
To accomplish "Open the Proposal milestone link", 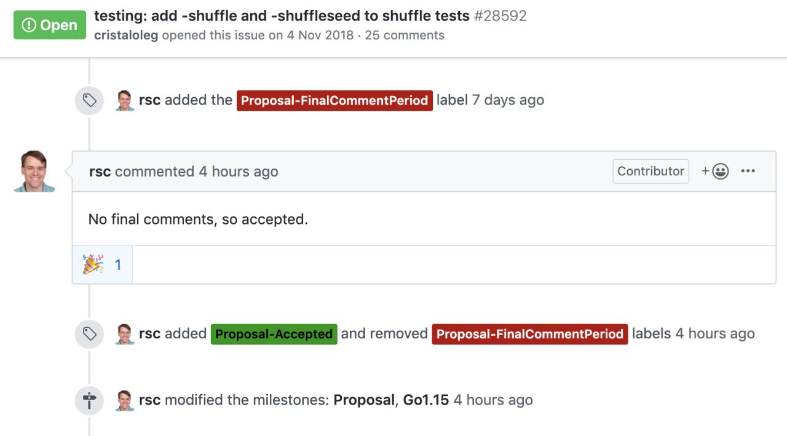I will [364, 400].
